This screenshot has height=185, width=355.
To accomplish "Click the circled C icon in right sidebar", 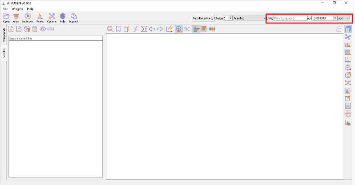I will tap(348, 75).
